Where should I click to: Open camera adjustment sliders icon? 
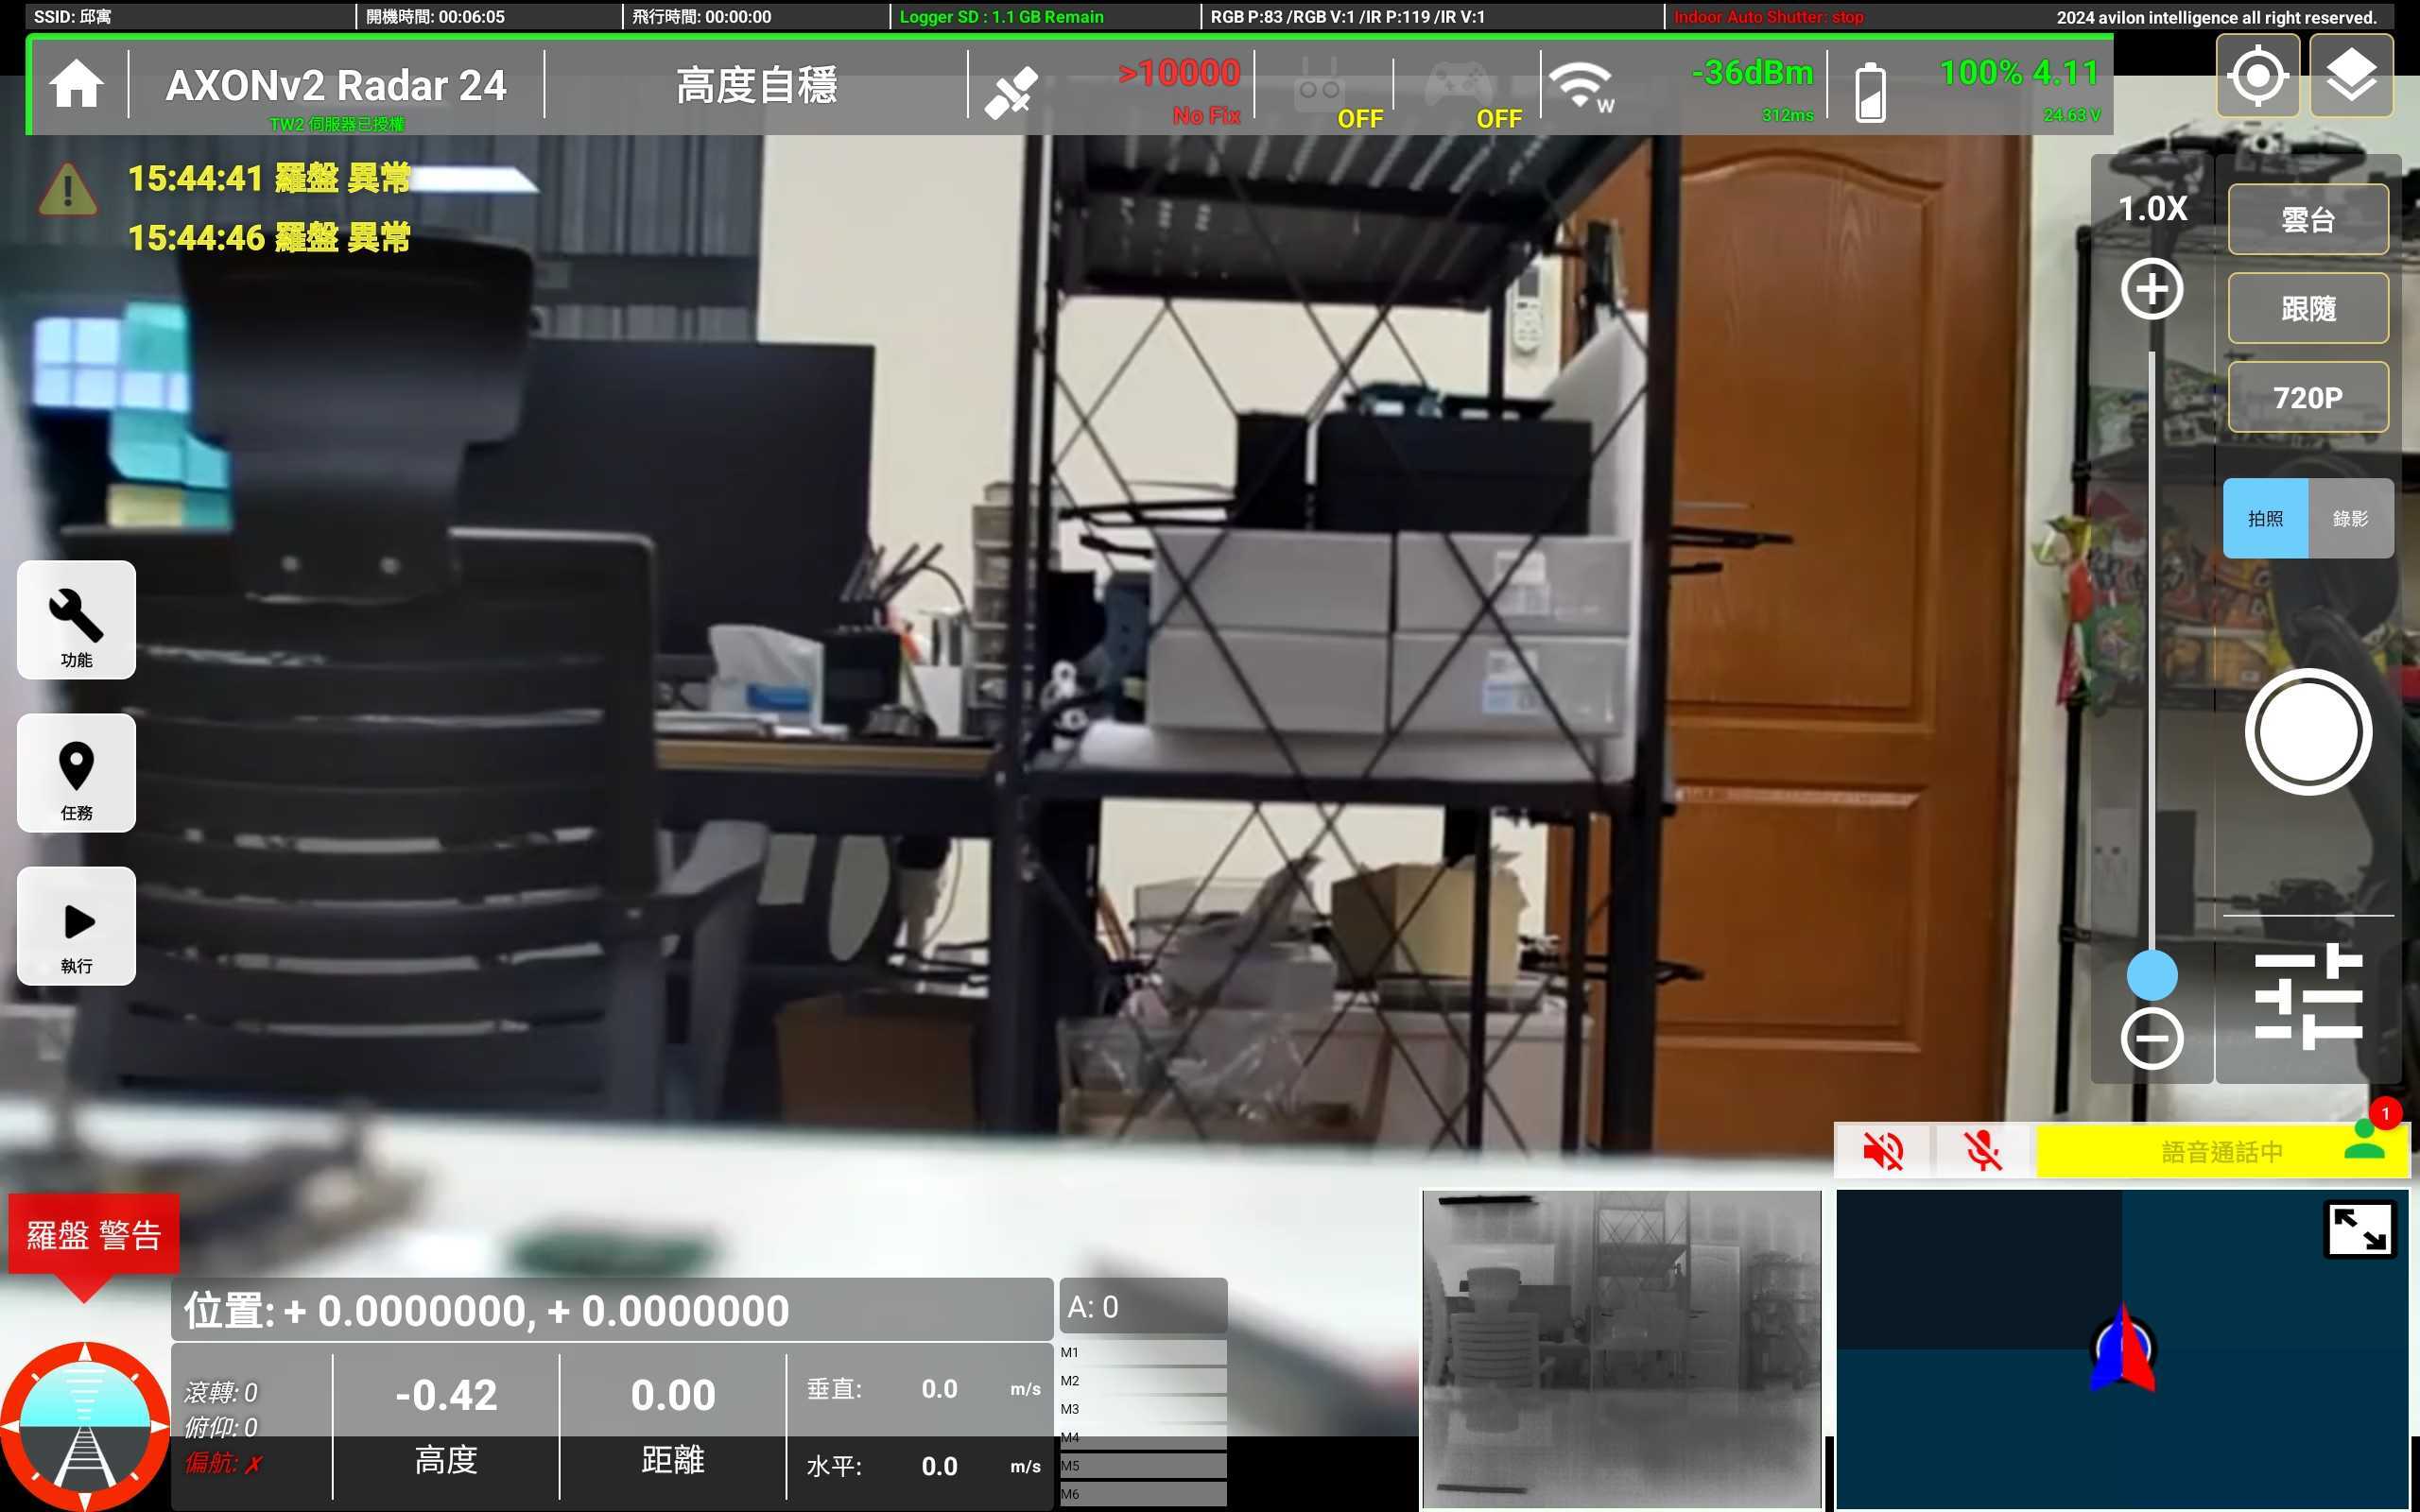tap(2308, 996)
